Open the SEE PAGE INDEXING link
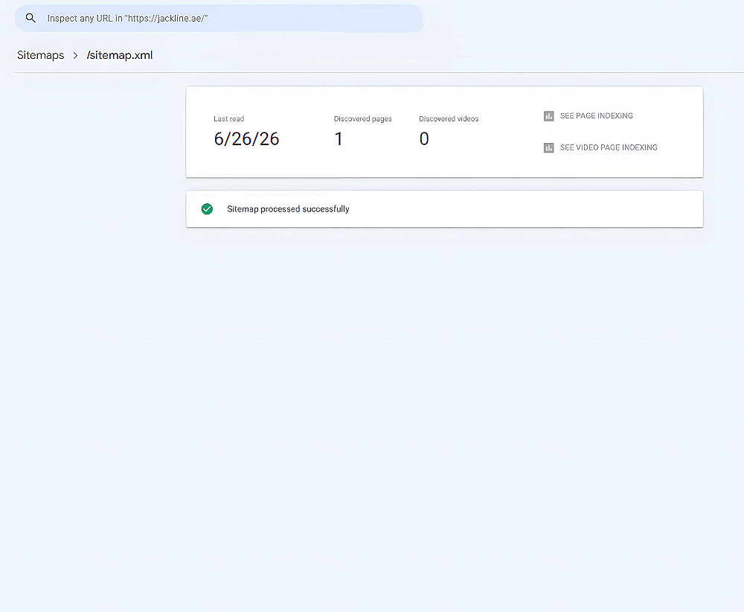 pos(597,116)
